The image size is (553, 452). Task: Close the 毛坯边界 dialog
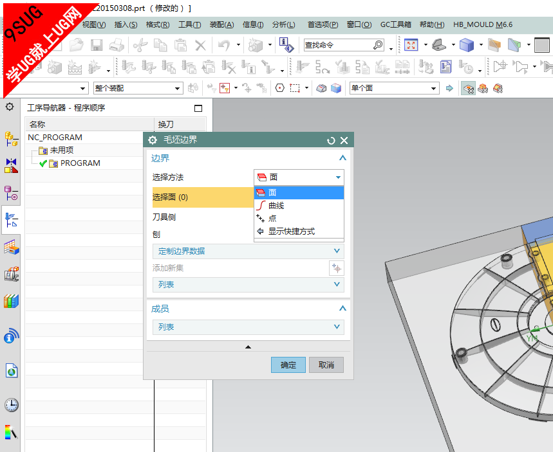pos(344,141)
